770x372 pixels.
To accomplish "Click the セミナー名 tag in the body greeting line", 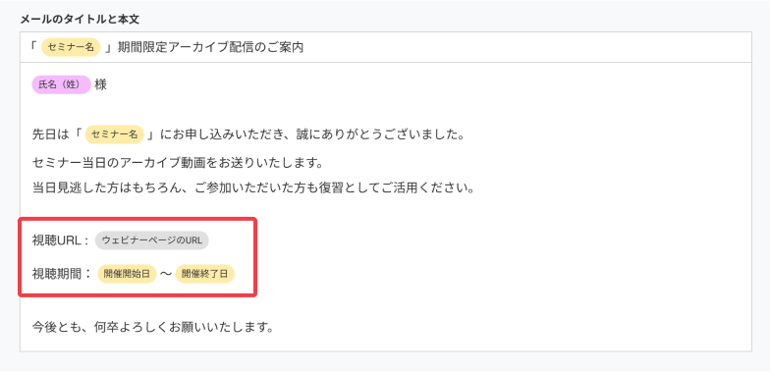I will click(114, 134).
